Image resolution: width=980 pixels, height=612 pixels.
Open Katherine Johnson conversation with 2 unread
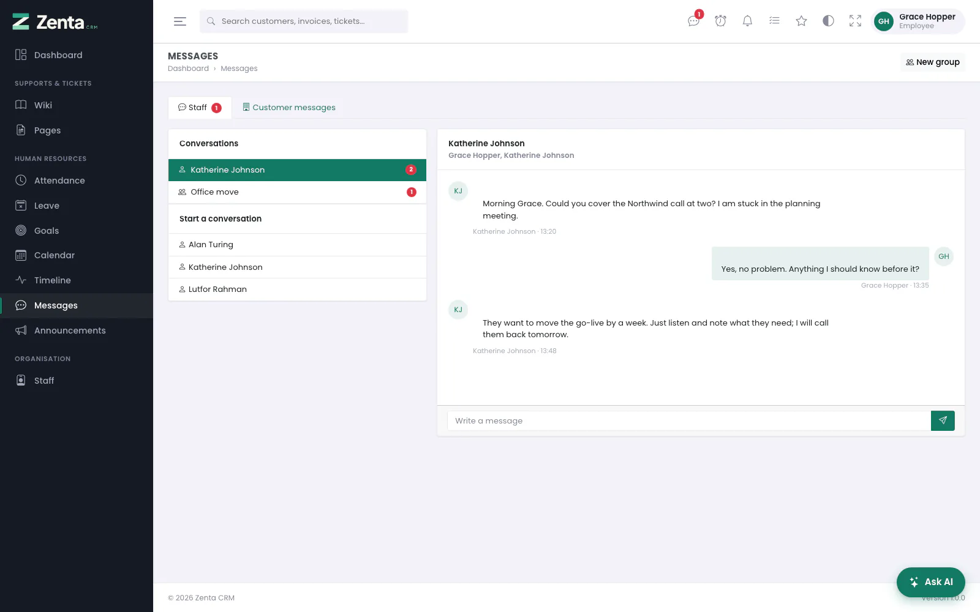tap(297, 170)
